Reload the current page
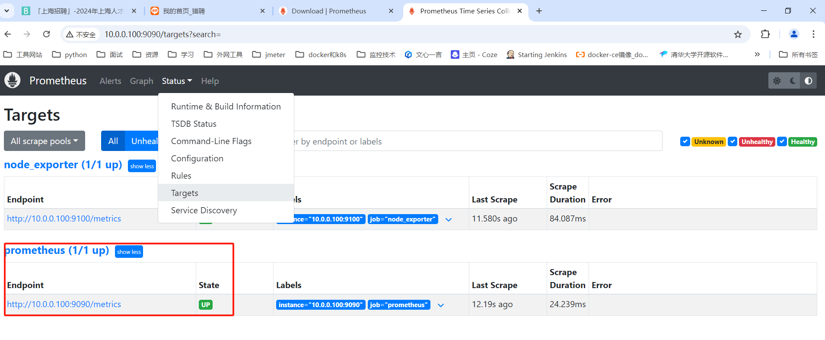The height and width of the screenshot is (340, 825). (47, 34)
